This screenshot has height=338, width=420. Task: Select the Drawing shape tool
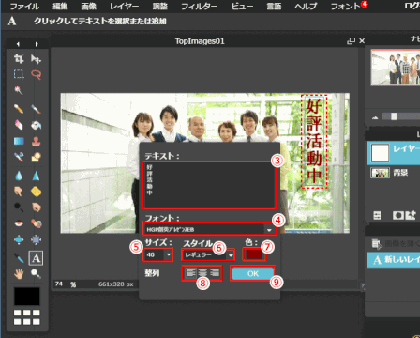36,157
